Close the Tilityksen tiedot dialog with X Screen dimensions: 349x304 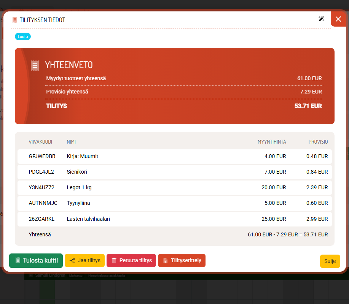338,19
